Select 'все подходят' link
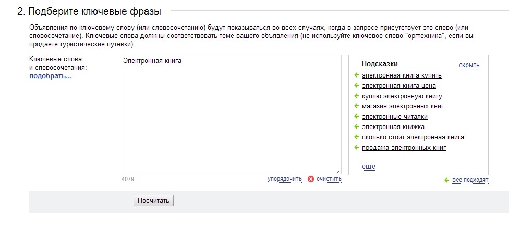This screenshot has width=509, height=230. (x=470, y=180)
